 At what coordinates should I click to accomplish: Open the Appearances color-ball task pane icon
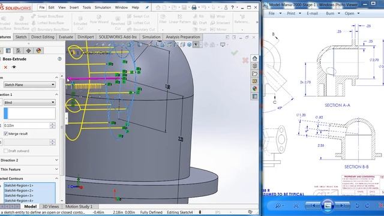pos(254,88)
